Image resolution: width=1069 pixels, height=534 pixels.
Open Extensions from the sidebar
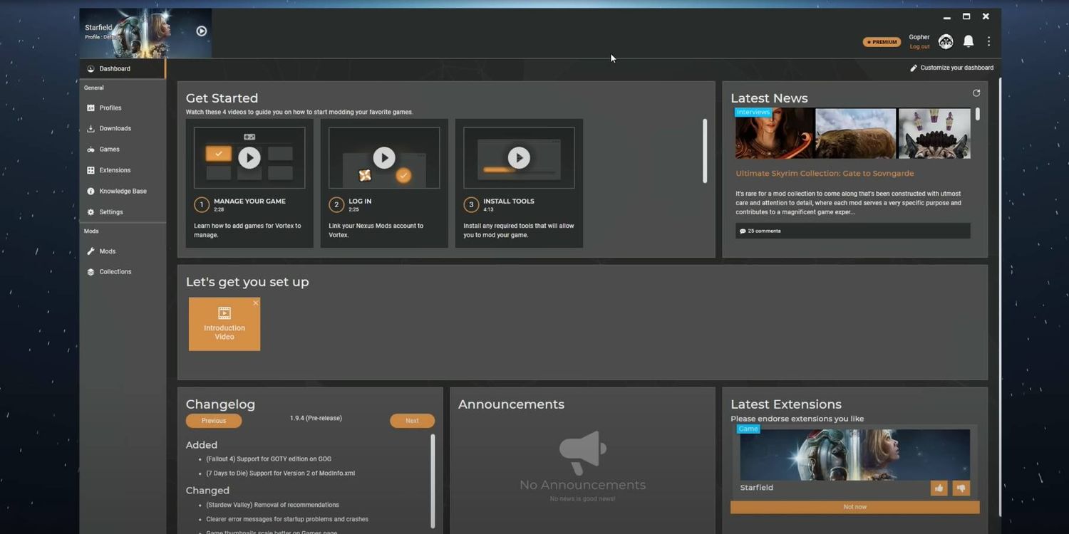click(x=115, y=170)
